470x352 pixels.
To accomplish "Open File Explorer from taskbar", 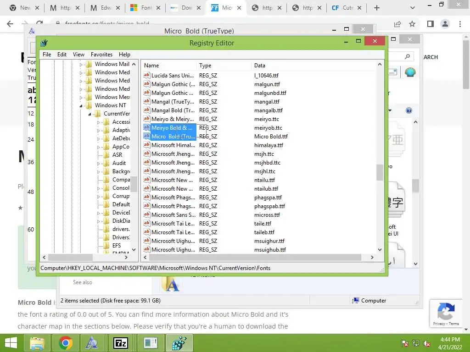I will click(x=37, y=343).
